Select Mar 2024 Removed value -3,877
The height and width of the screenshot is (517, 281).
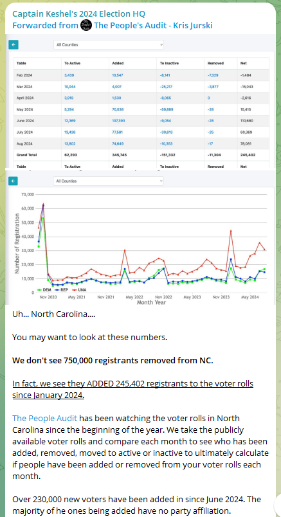[213, 87]
